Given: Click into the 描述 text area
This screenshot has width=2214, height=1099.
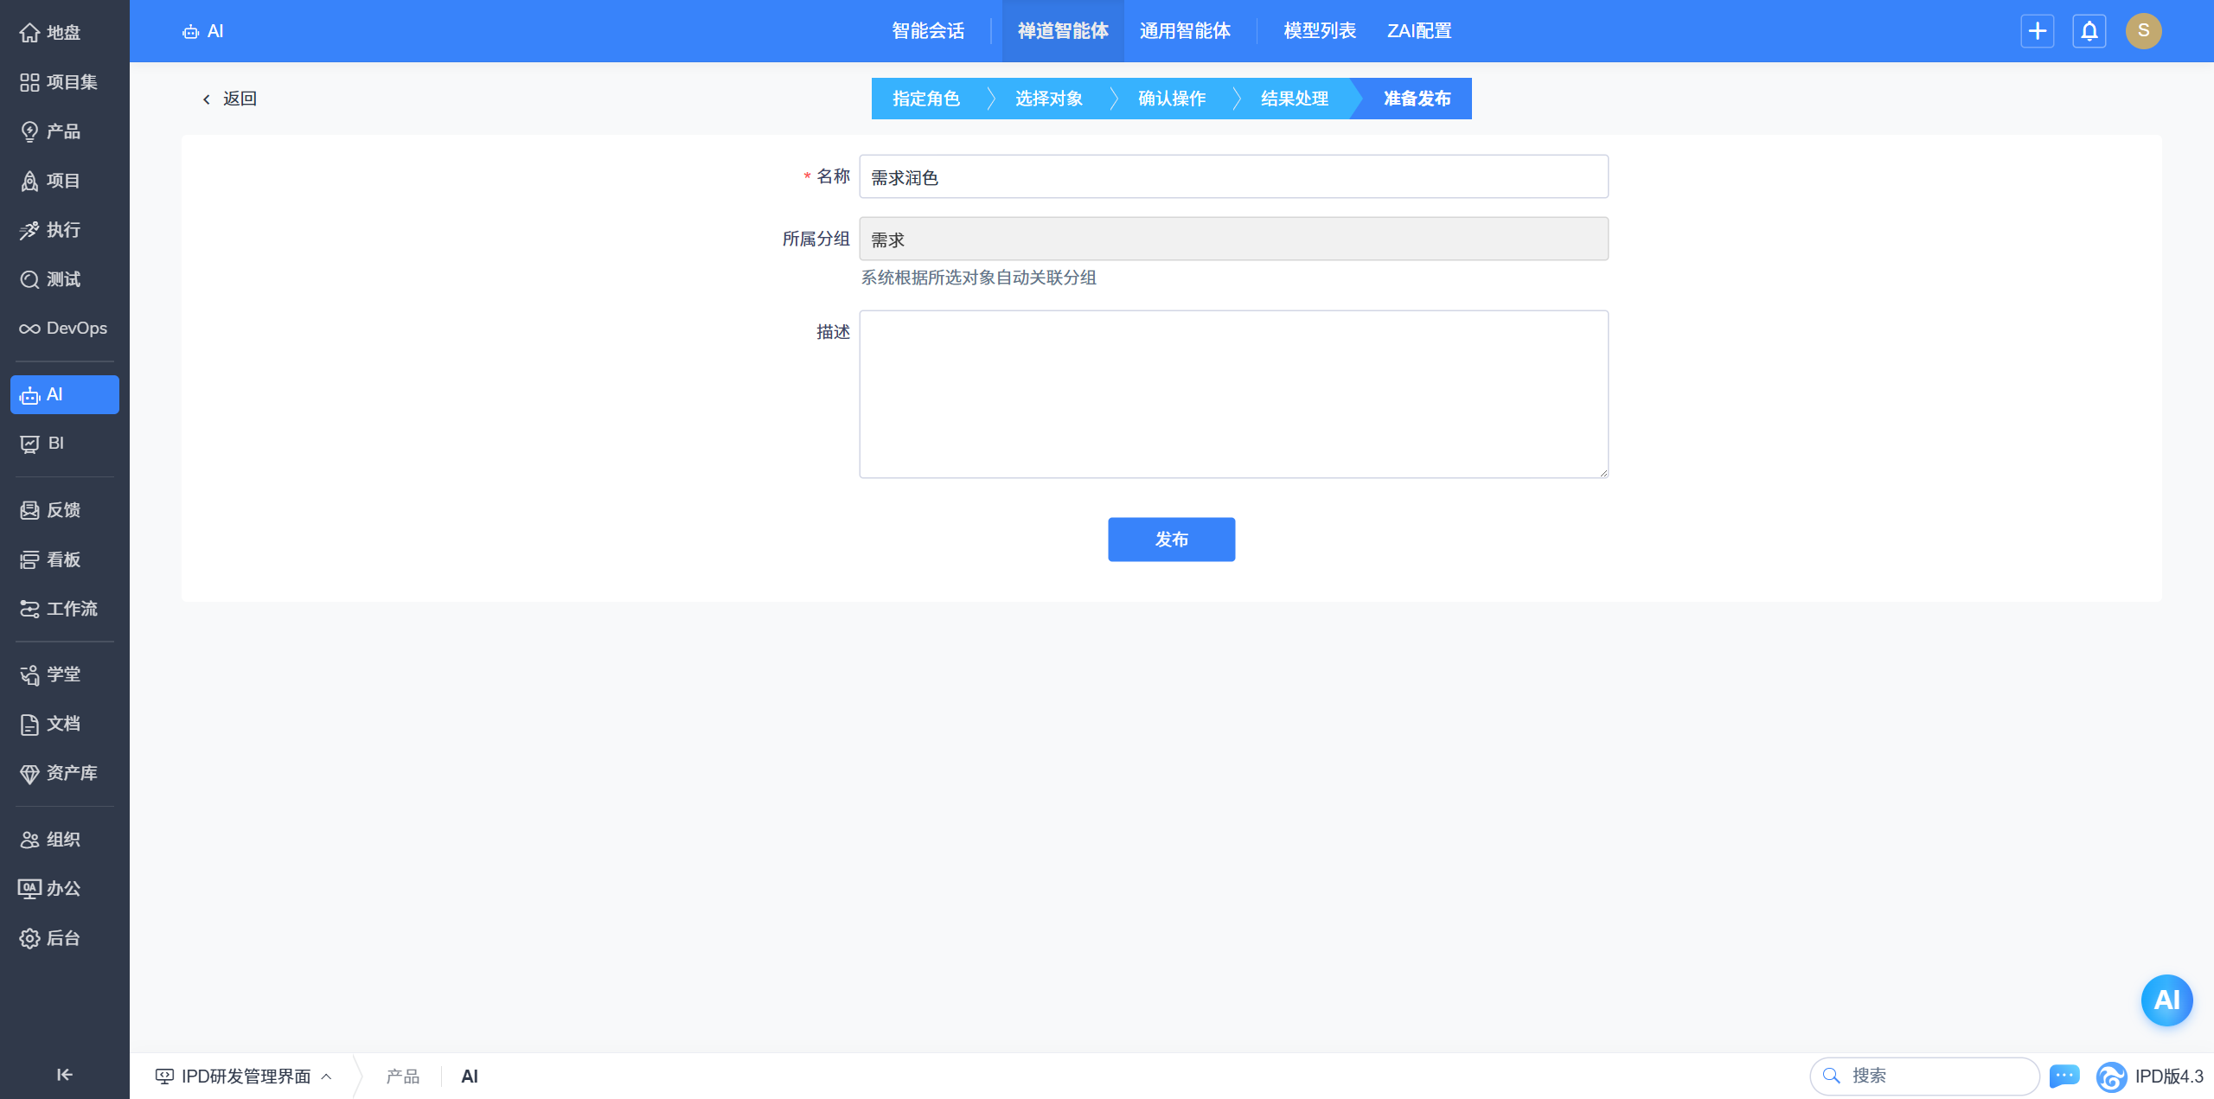Looking at the screenshot, I should (1233, 394).
